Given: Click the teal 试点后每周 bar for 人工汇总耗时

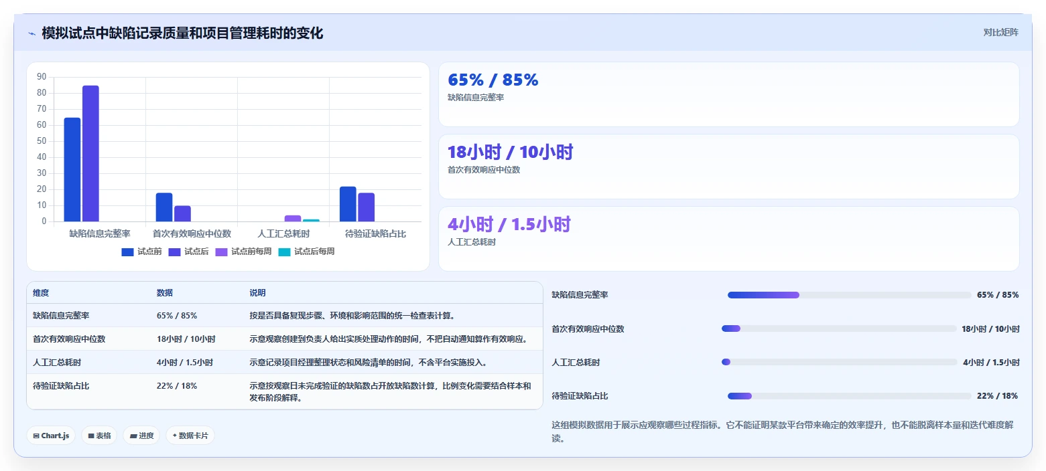Looking at the screenshot, I should point(311,220).
